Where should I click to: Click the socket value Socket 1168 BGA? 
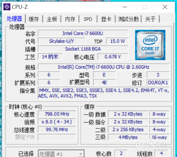83,49
